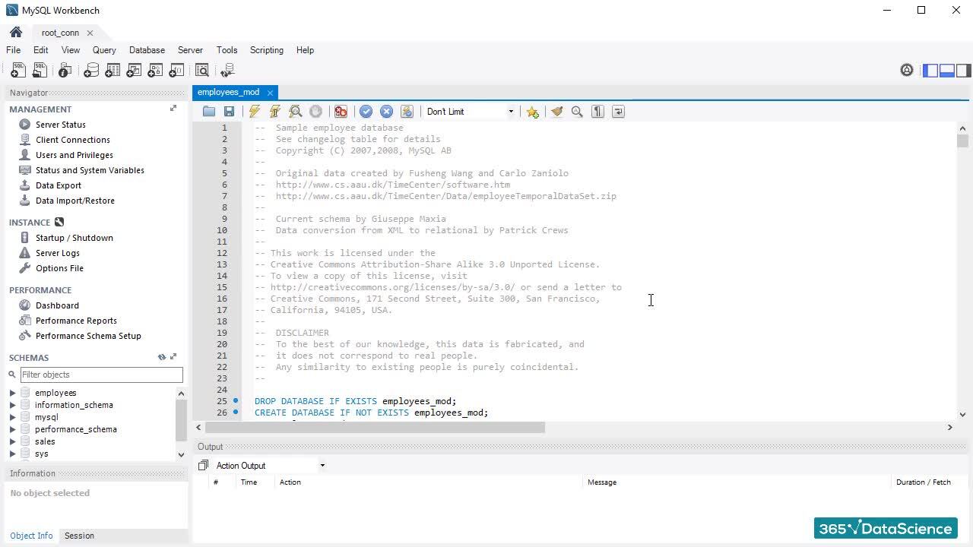973x547 pixels.
Task: Stop the query being executed
Action: tap(316, 112)
